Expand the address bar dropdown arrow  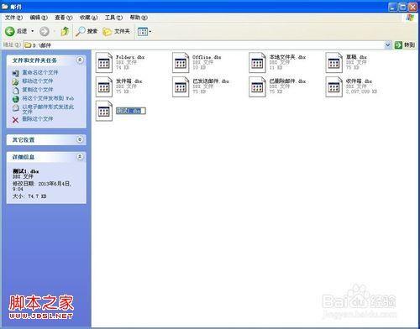click(x=388, y=44)
